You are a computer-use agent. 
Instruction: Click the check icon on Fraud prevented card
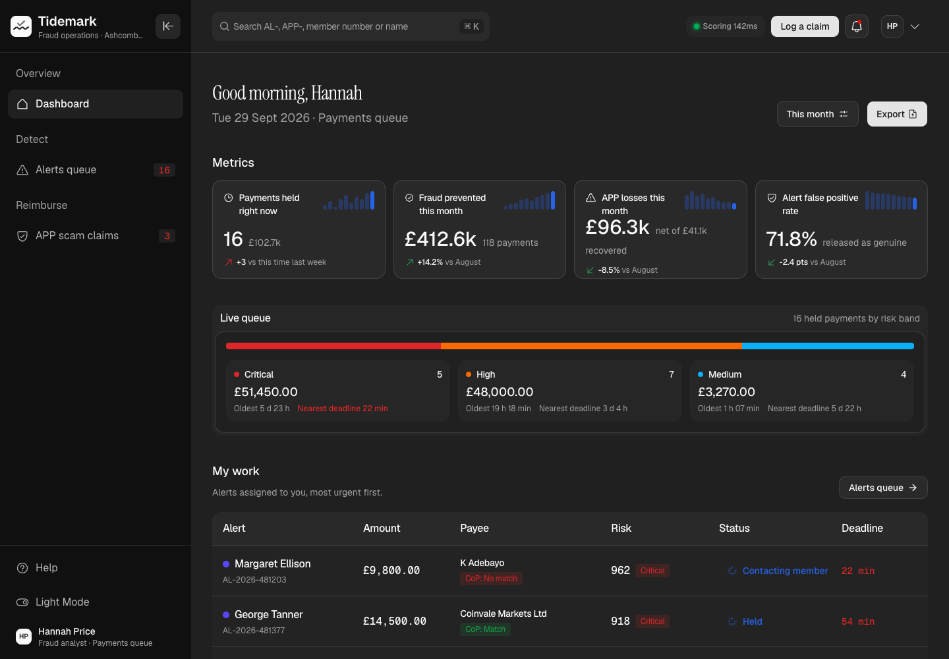(409, 198)
